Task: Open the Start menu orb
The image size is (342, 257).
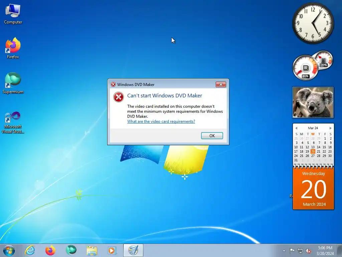Action: (x=9, y=250)
